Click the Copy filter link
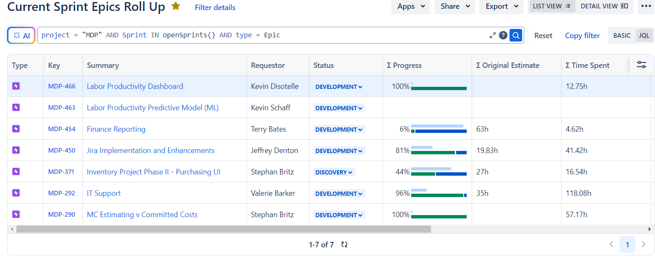This screenshot has width=655, height=257. pyautogui.click(x=582, y=36)
